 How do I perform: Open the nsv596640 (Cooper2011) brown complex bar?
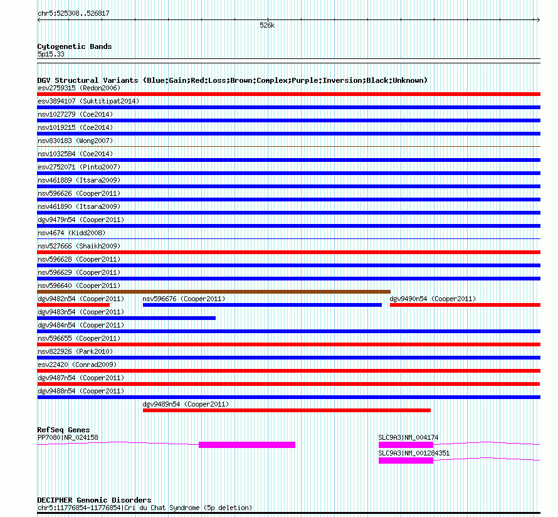pyautogui.click(x=214, y=292)
